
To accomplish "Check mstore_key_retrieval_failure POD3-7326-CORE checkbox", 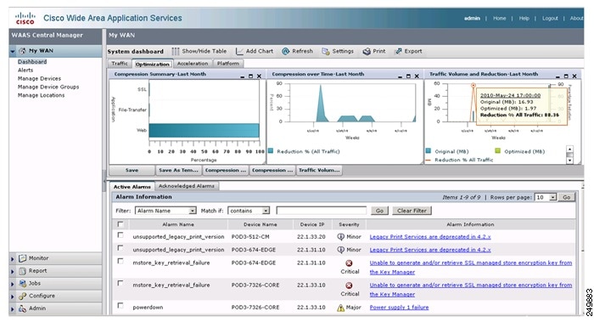I will [120, 283].
